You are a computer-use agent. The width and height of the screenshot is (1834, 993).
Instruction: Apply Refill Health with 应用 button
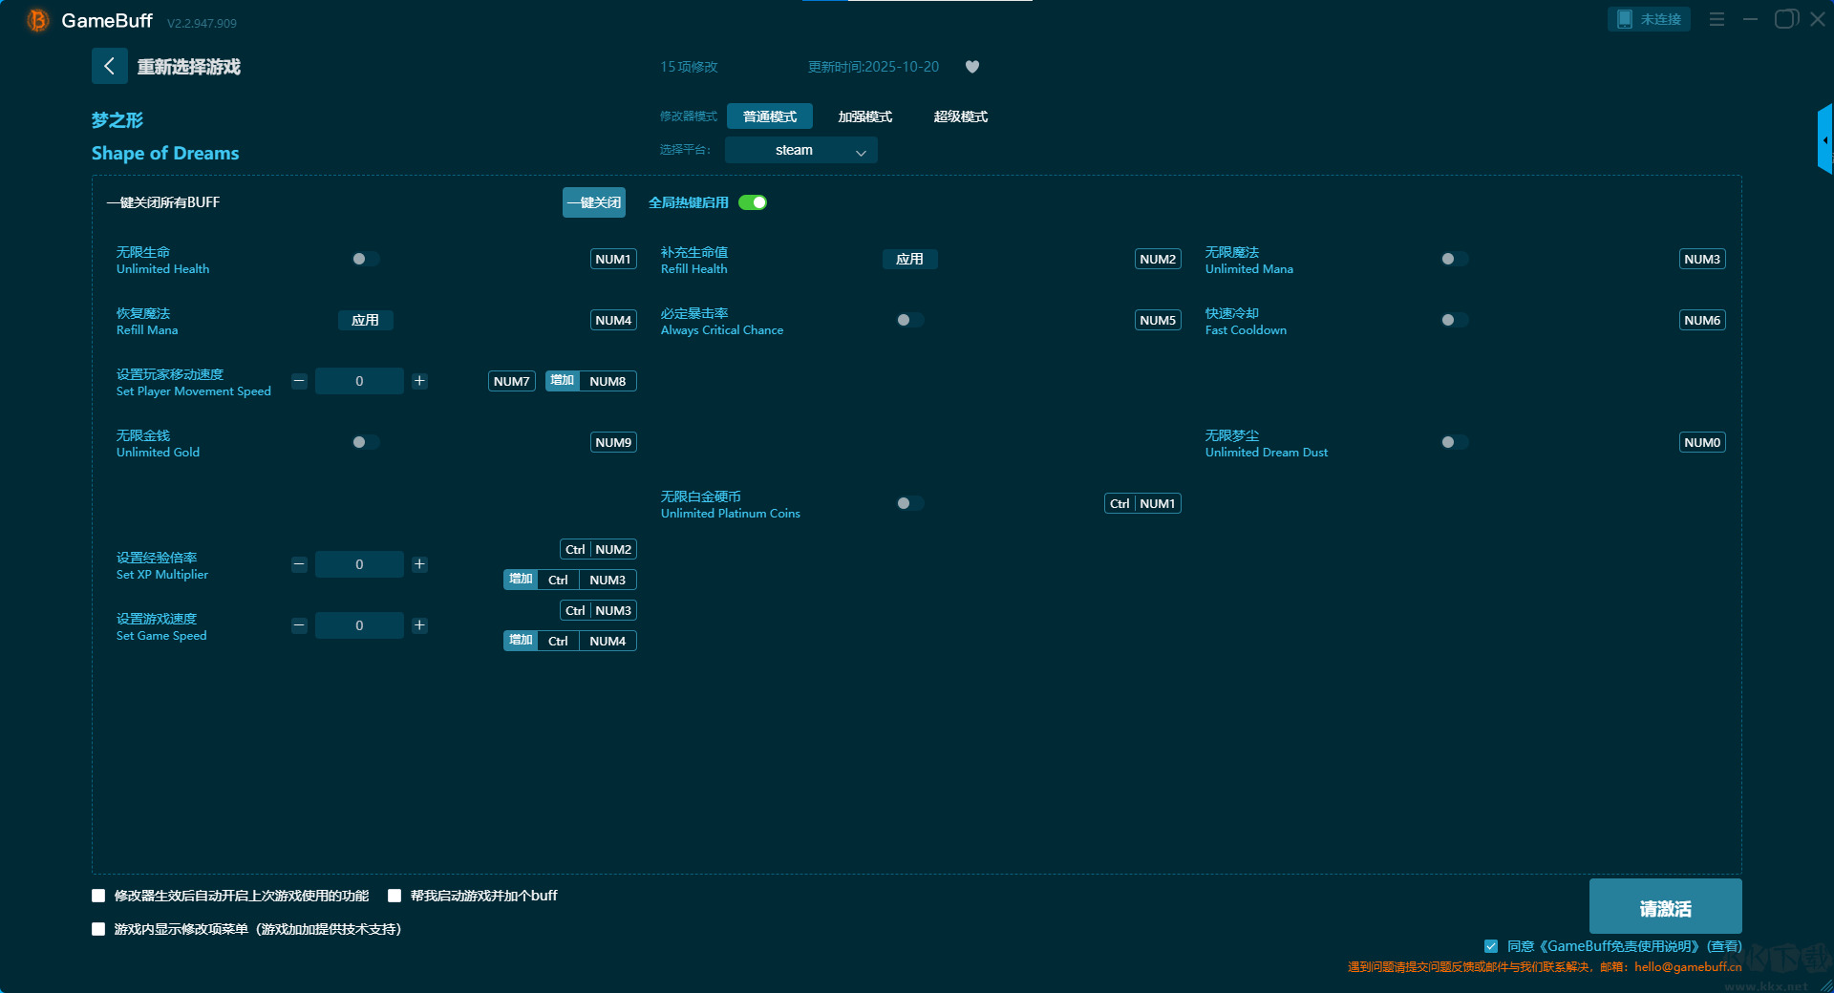[x=909, y=259]
